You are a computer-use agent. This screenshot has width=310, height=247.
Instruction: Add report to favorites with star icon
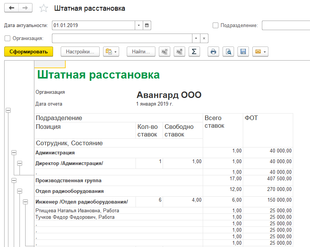point(44,8)
